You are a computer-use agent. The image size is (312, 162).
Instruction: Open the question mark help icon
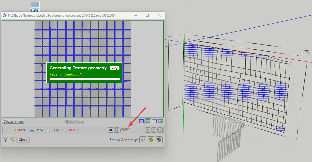point(6,140)
